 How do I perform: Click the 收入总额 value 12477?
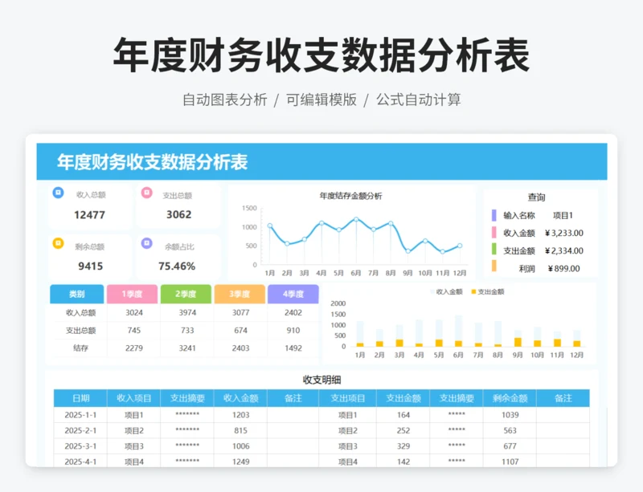[x=89, y=214]
